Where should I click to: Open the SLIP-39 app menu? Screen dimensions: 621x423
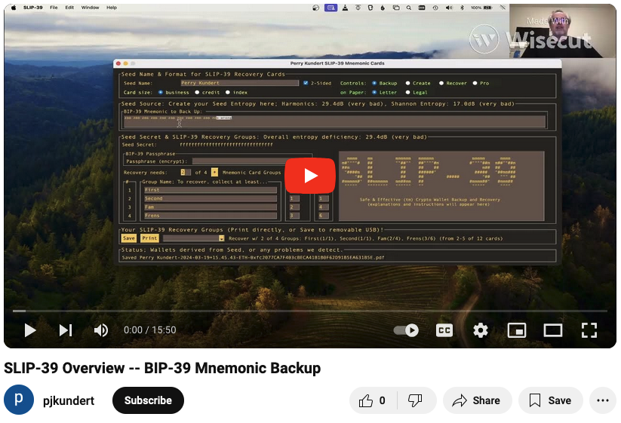pos(33,8)
